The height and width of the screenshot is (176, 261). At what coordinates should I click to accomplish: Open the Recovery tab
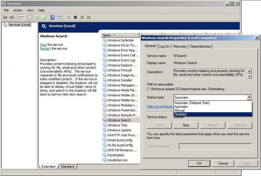coord(180,46)
